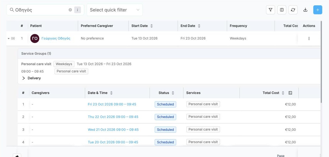
Task: Open the Tue 20 Oct 2026 visit
Action: pos(113,142)
